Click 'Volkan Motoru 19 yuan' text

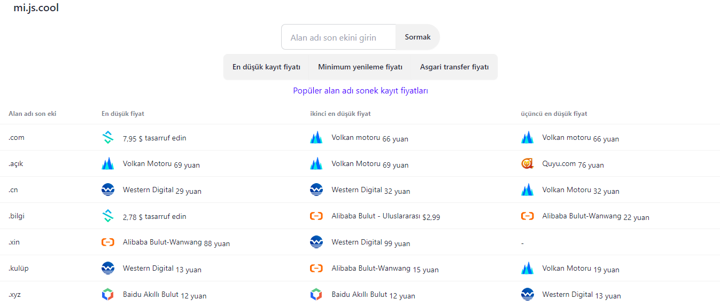[x=581, y=269]
